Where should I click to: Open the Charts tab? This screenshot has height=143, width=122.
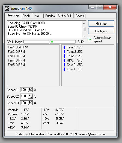[x=80, y=16]
